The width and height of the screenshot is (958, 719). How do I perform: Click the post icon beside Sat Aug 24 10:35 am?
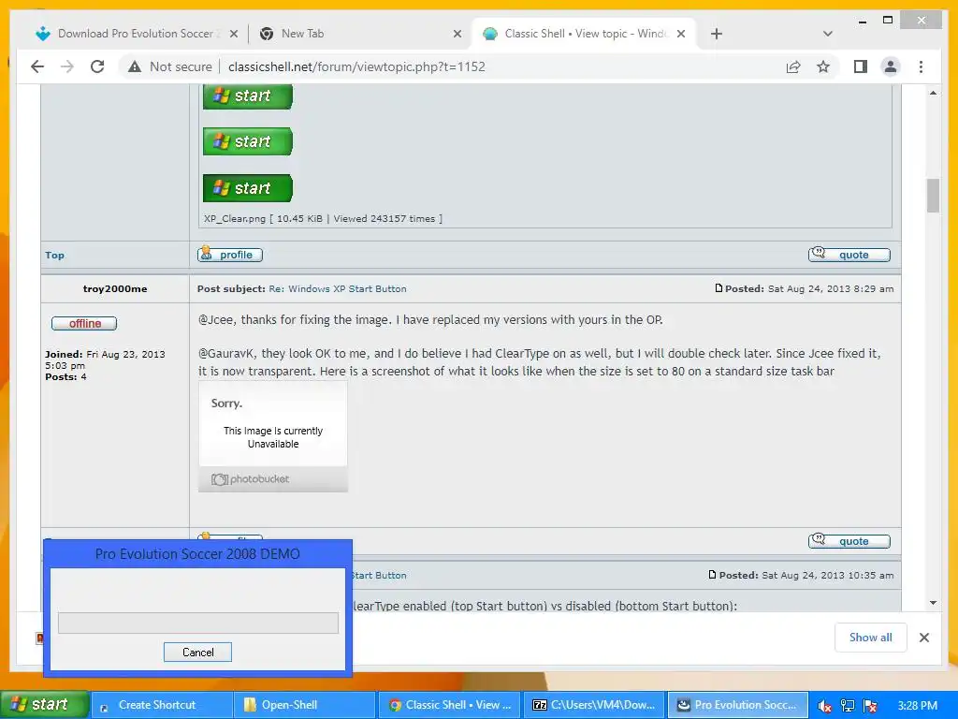[x=712, y=574]
